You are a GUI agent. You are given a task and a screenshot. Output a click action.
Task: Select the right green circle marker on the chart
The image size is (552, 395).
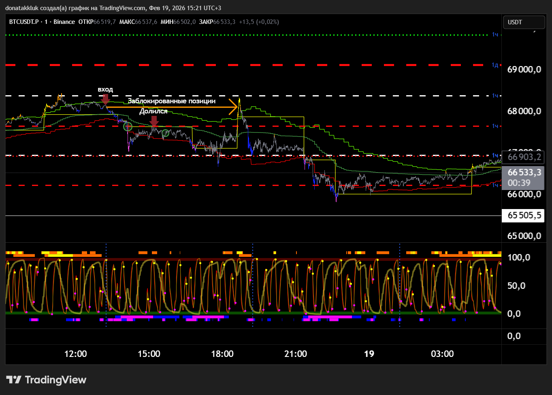point(165,133)
